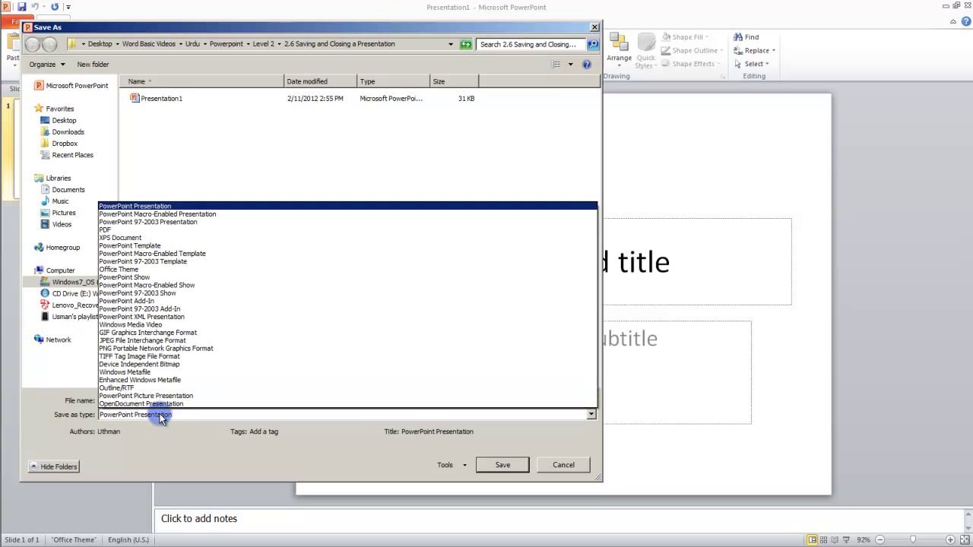
Task: Select Computer in the navigation pane
Action: [55, 270]
